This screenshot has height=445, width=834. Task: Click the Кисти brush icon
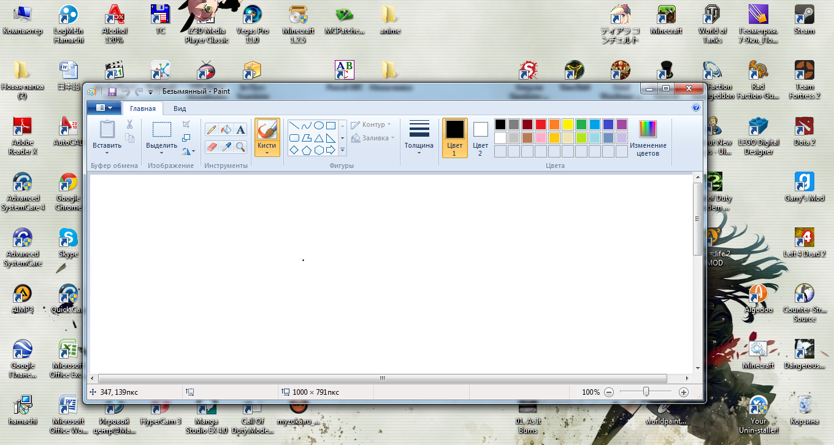[x=267, y=129]
